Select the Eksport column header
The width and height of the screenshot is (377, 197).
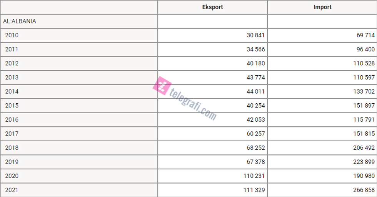tap(212, 7)
